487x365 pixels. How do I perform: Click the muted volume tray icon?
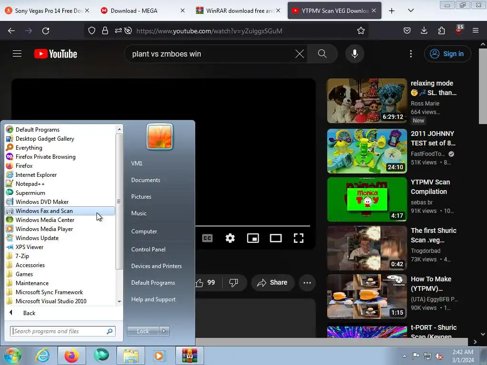(x=439, y=356)
